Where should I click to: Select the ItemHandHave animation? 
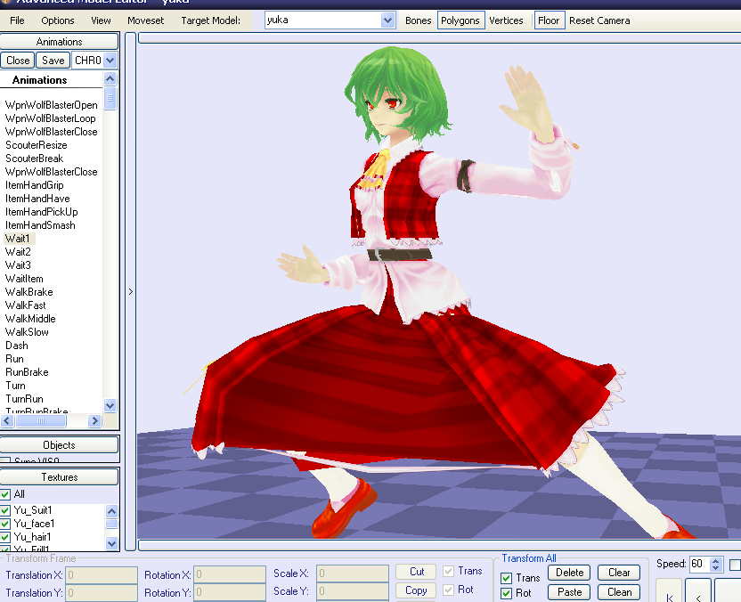[37, 199]
